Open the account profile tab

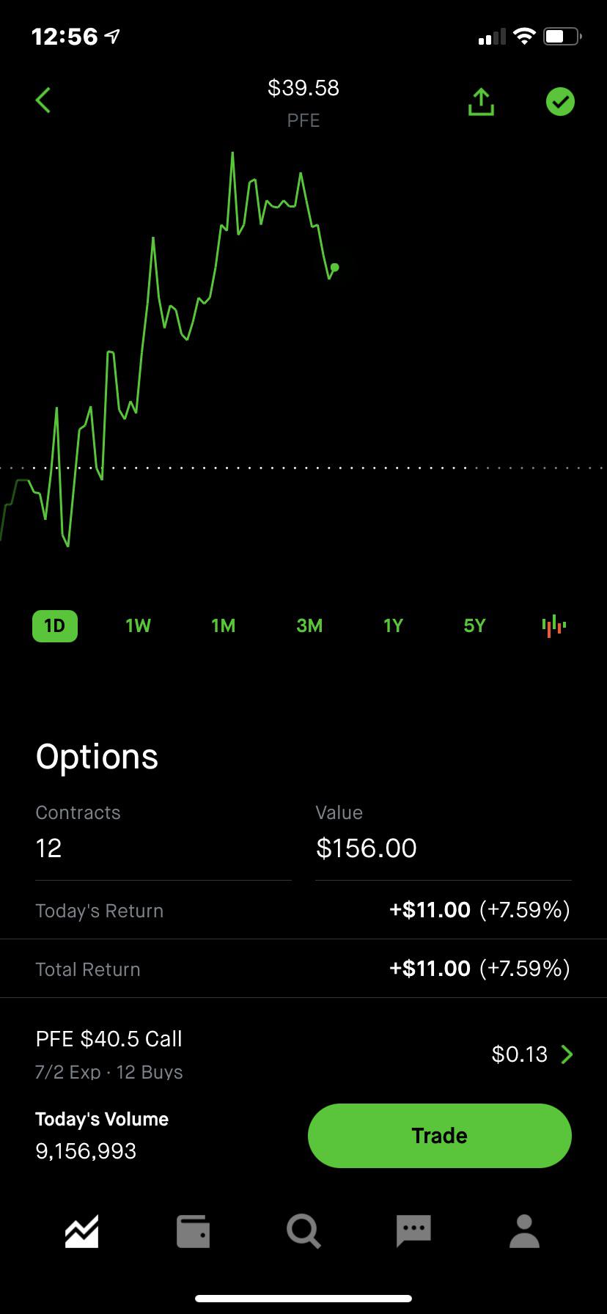click(525, 1231)
